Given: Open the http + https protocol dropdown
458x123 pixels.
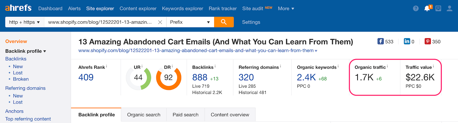Looking at the screenshot, I should tap(25, 22).
